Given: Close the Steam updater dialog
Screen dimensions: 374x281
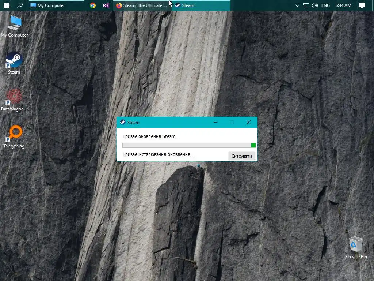Looking at the screenshot, I should 248,122.
